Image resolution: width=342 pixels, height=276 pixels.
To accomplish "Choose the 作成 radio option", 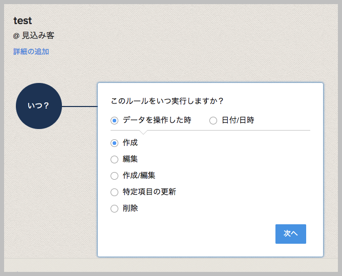I will [115, 143].
